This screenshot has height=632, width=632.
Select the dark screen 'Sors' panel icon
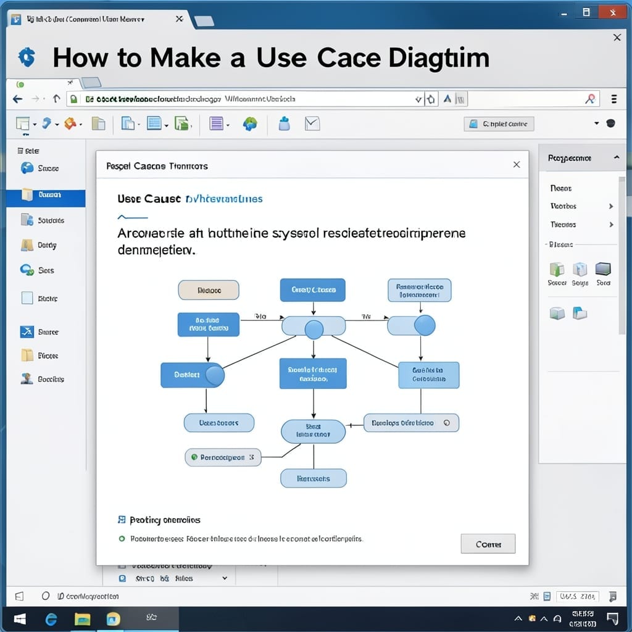603,268
